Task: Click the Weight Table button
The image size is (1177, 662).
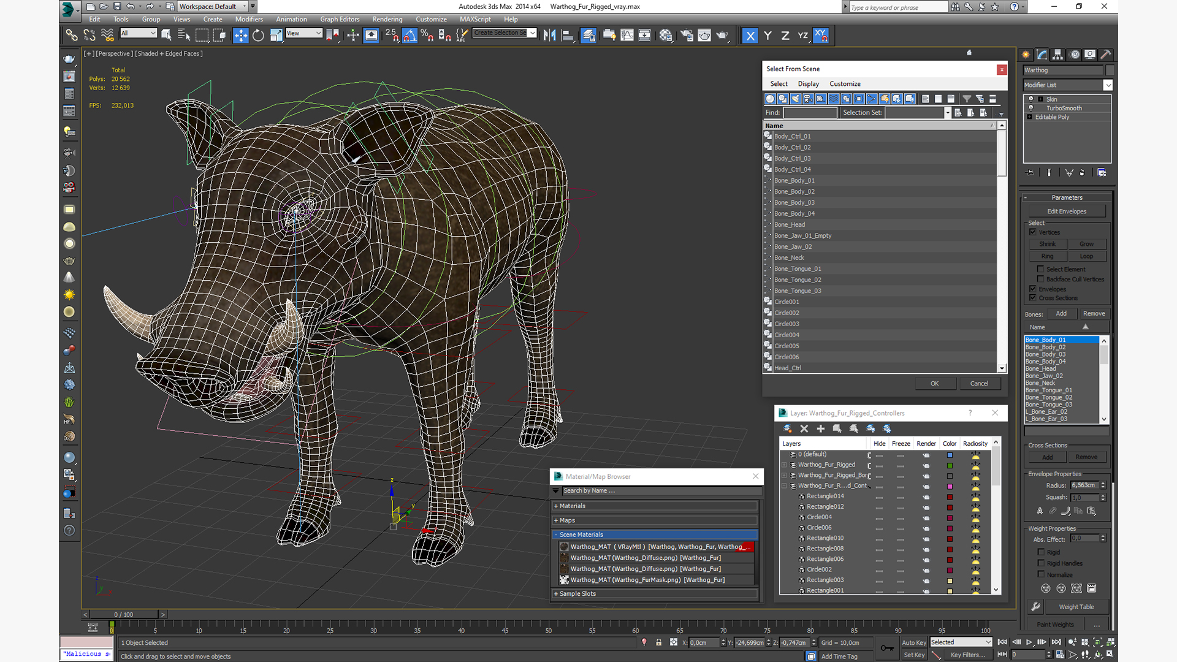Action: (1076, 607)
